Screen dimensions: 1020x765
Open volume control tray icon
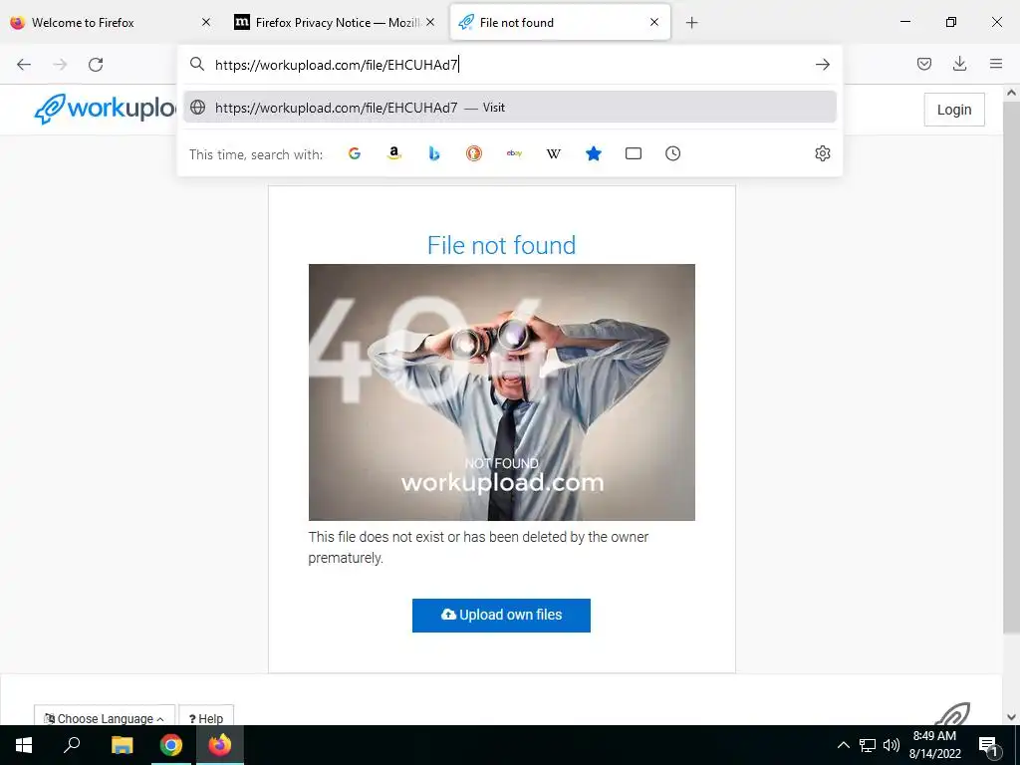click(891, 745)
